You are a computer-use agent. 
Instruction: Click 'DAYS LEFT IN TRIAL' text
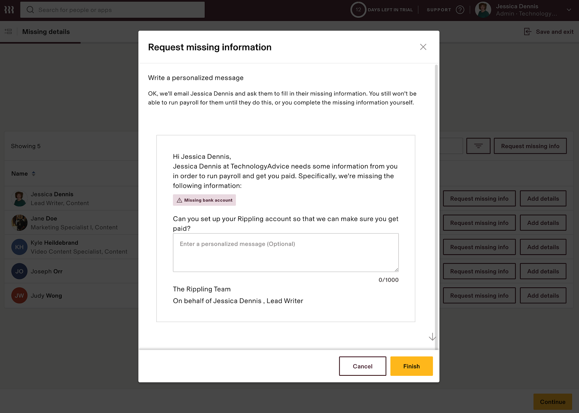coord(390,10)
